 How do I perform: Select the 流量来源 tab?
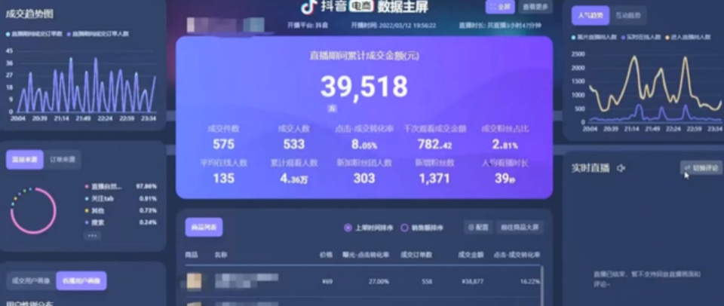pyautogui.click(x=24, y=160)
